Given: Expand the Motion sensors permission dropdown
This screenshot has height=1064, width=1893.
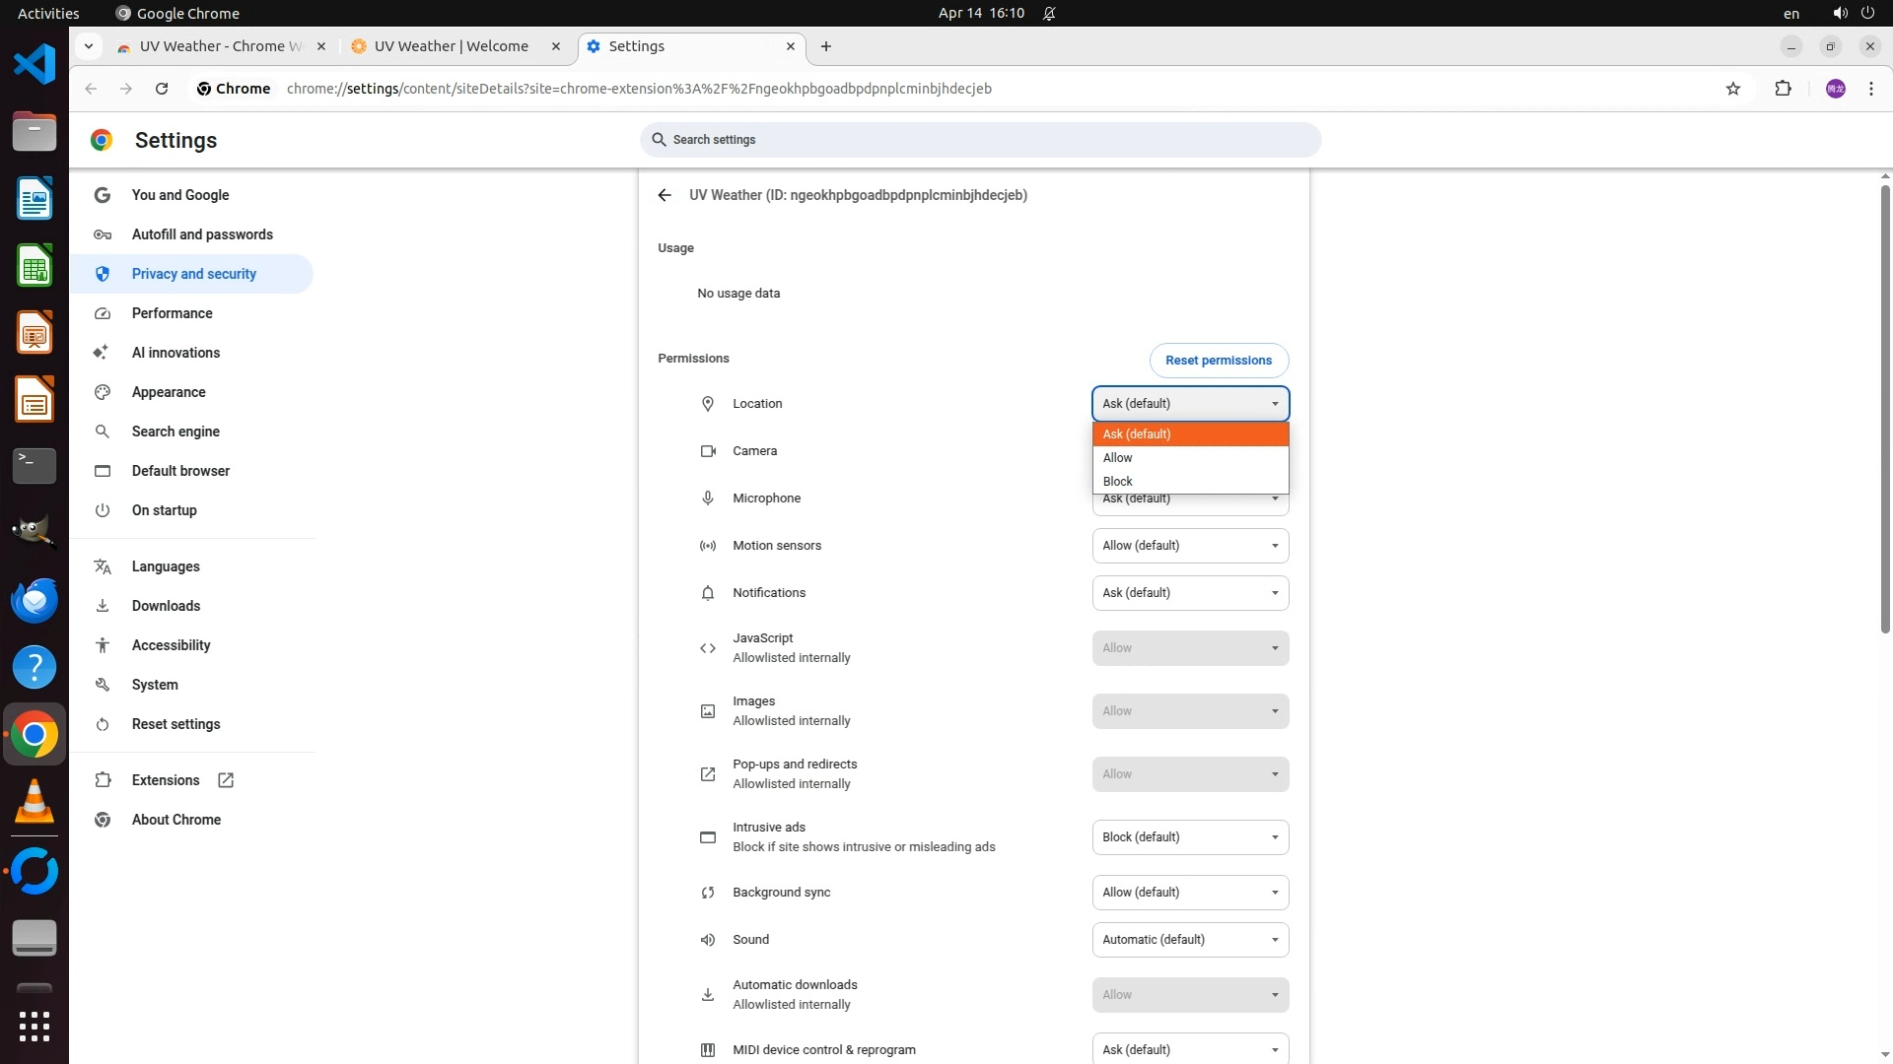Looking at the screenshot, I should [1189, 546].
